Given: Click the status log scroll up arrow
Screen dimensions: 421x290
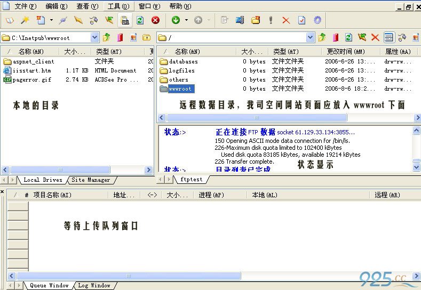Looking at the screenshot, I should 416,131.
